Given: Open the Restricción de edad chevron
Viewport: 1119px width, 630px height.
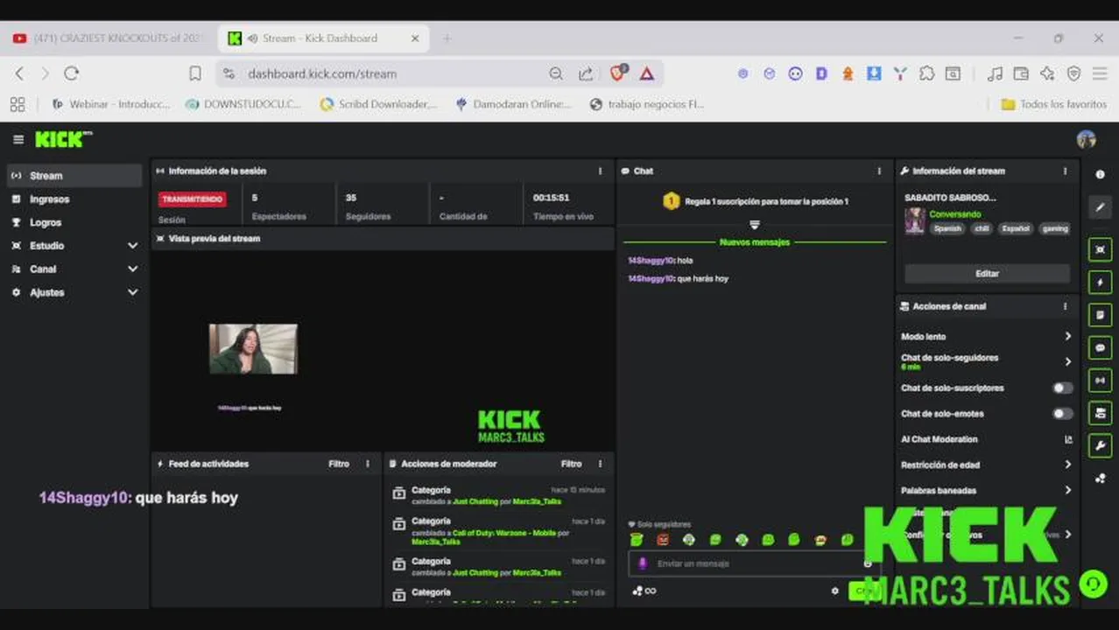Looking at the screenshot, I should pos(1067,465).
